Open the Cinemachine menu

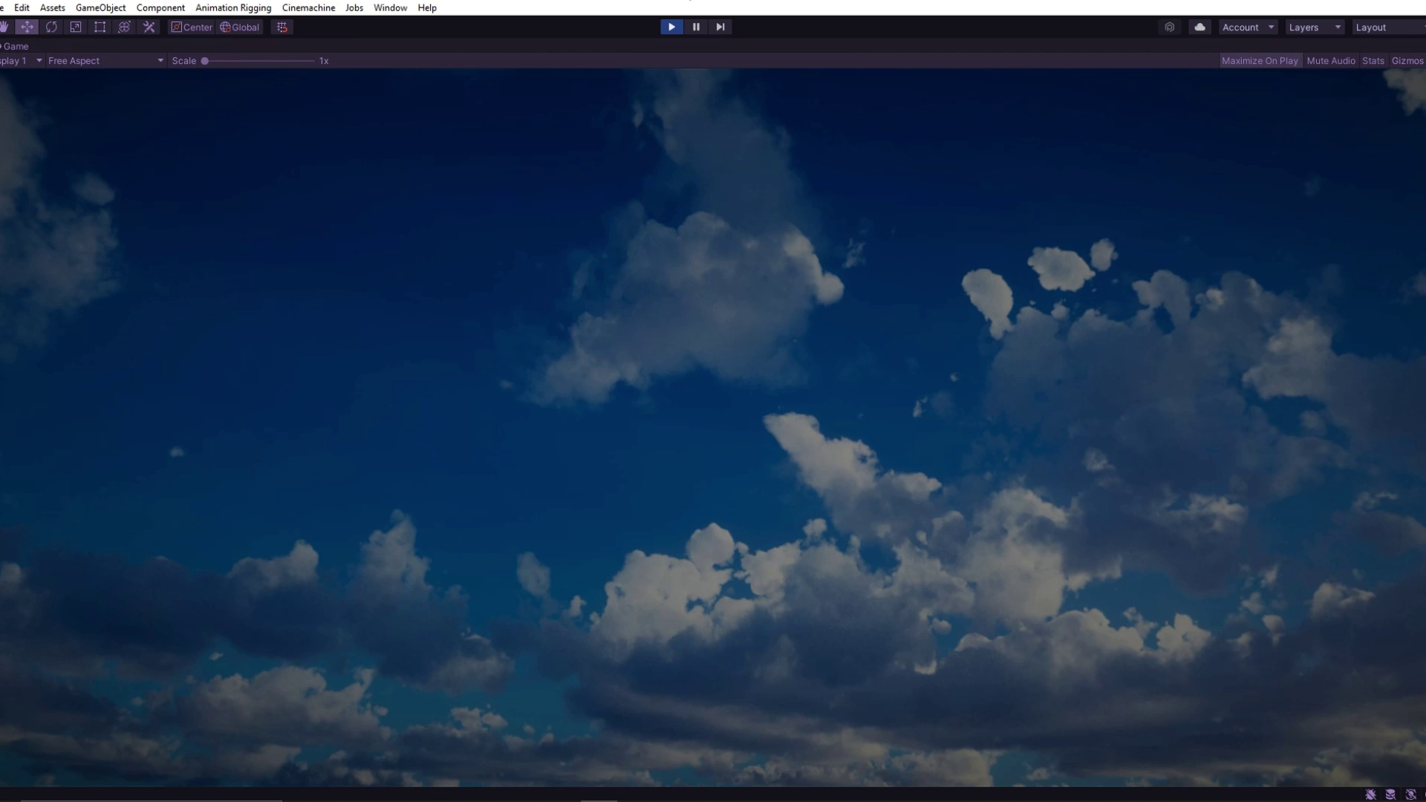(x=308, y=7)
